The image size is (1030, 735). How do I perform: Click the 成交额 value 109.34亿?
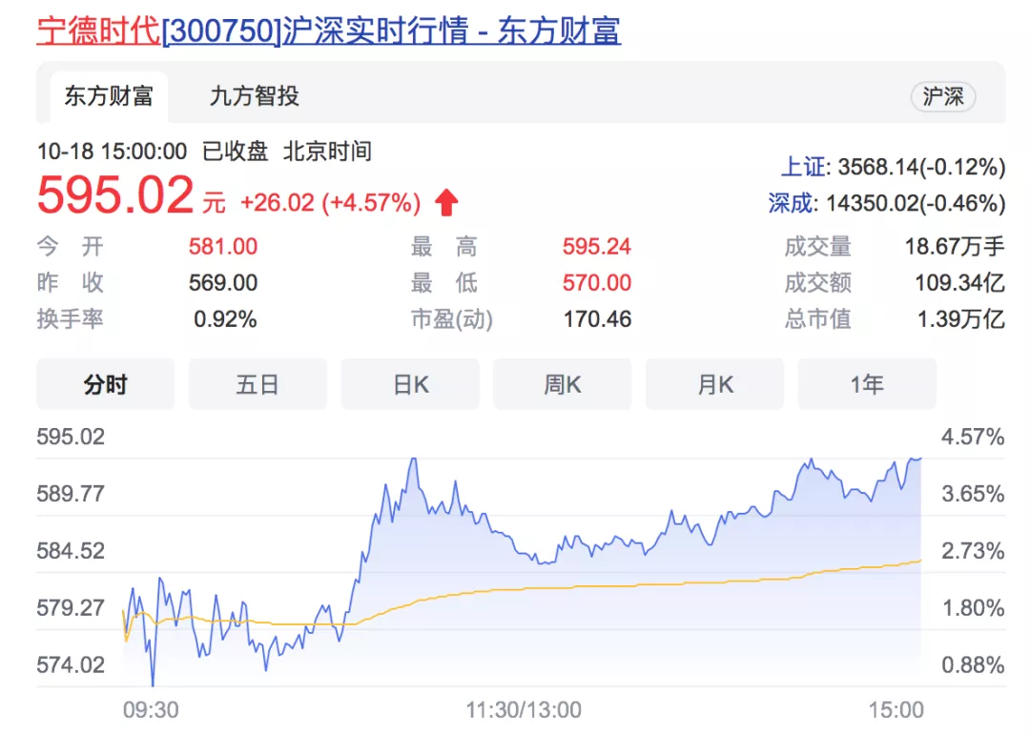click(959, 283)
